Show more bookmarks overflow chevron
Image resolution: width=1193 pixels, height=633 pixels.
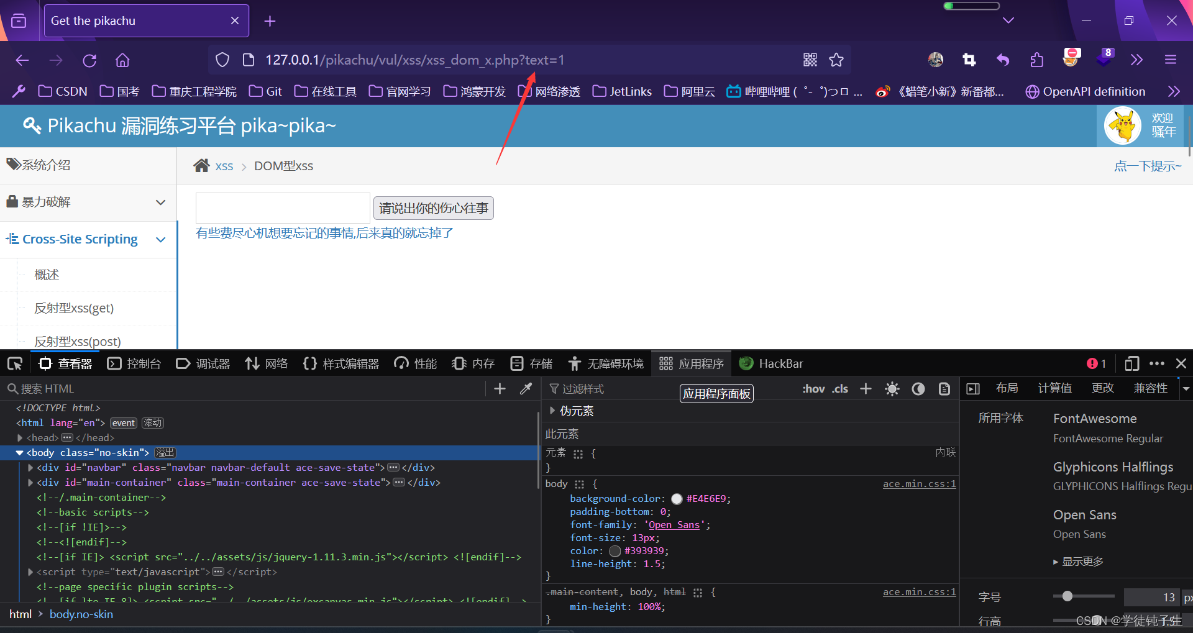(1174, 91)
